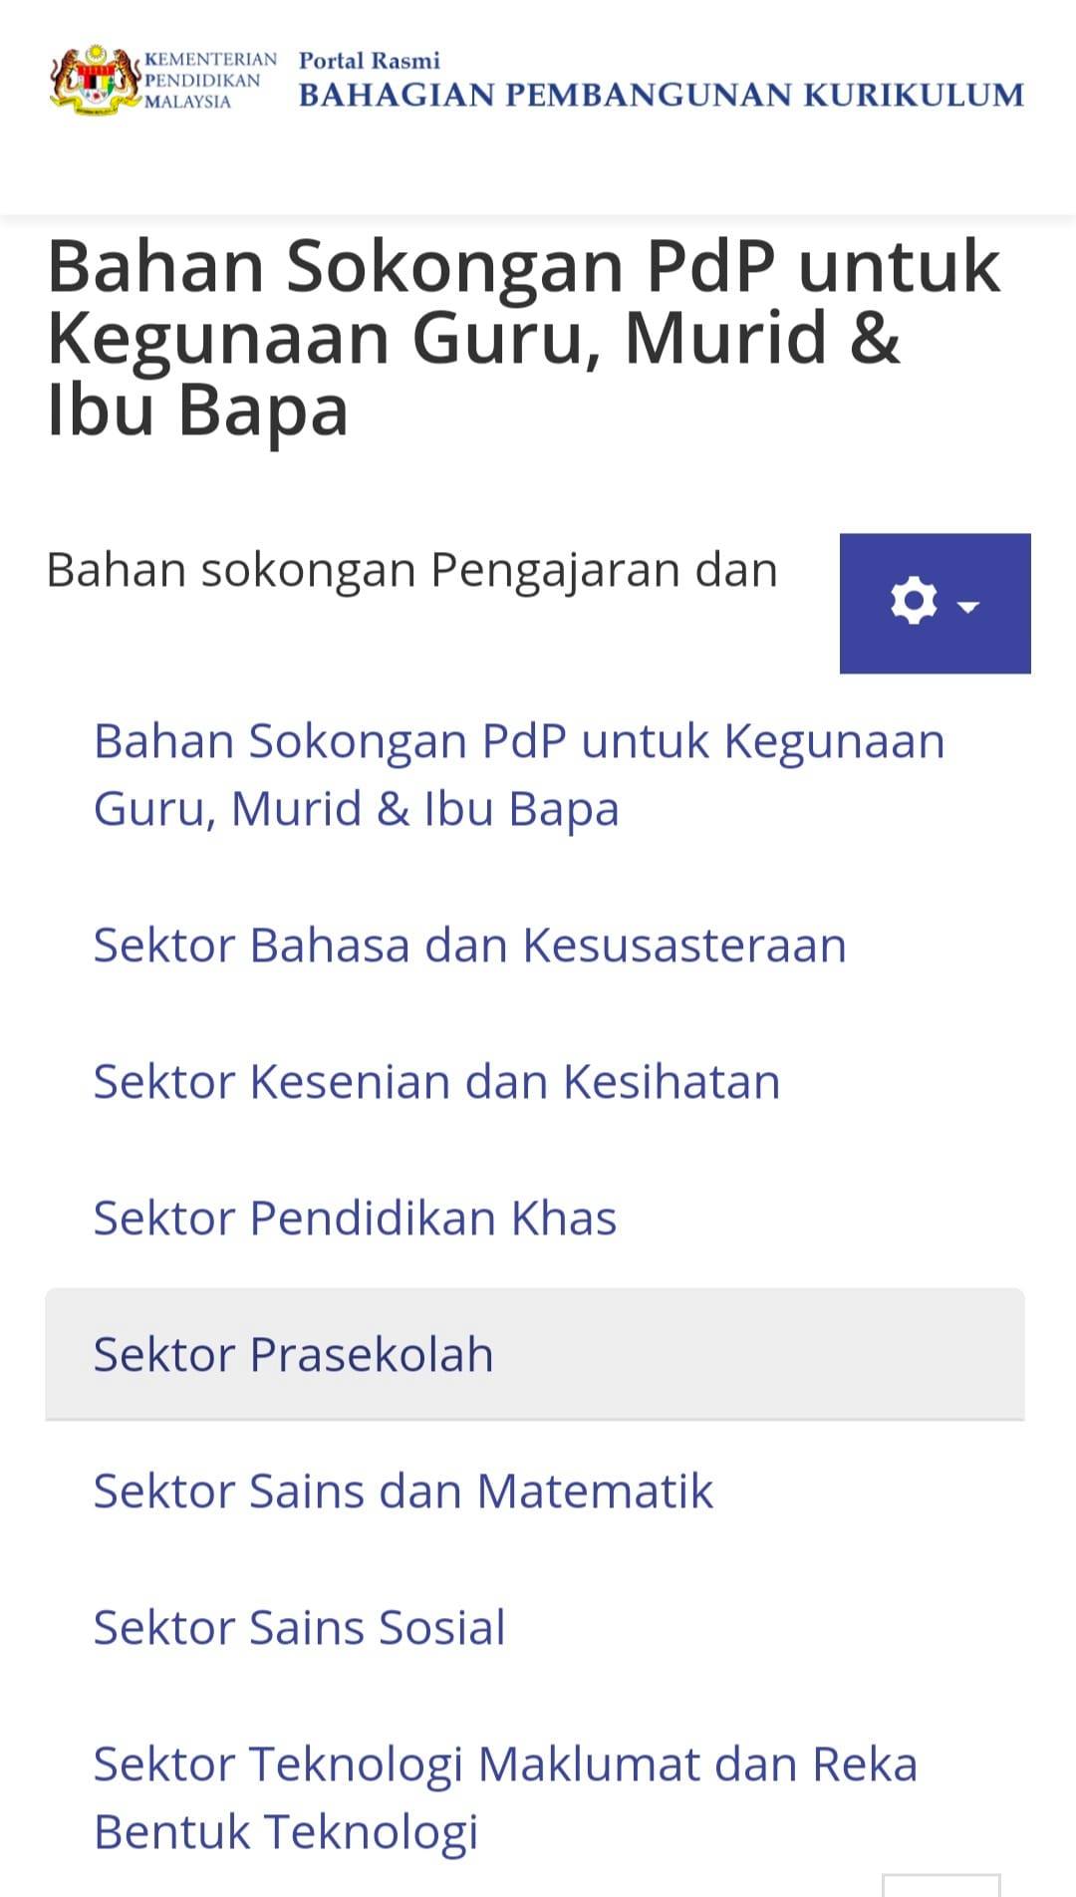Open Sektor Sains dan Matematik
This screenshot has height=1897, width=1076.
403,1490
